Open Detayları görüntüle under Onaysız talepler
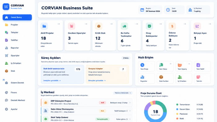 coord(97,81)
